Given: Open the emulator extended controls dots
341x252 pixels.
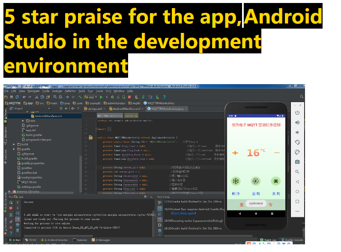Looking at the screenshot, I should 297,211.
